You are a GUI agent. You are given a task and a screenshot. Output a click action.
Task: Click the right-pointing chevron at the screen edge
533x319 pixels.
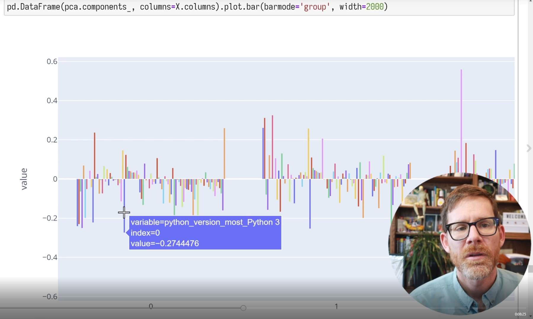[x=529, y=148]
